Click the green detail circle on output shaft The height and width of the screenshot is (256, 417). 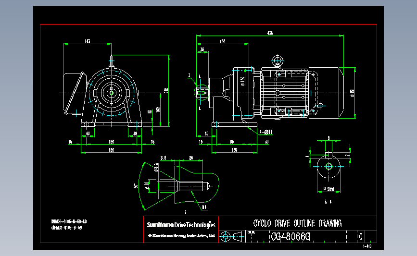[202, 92]
